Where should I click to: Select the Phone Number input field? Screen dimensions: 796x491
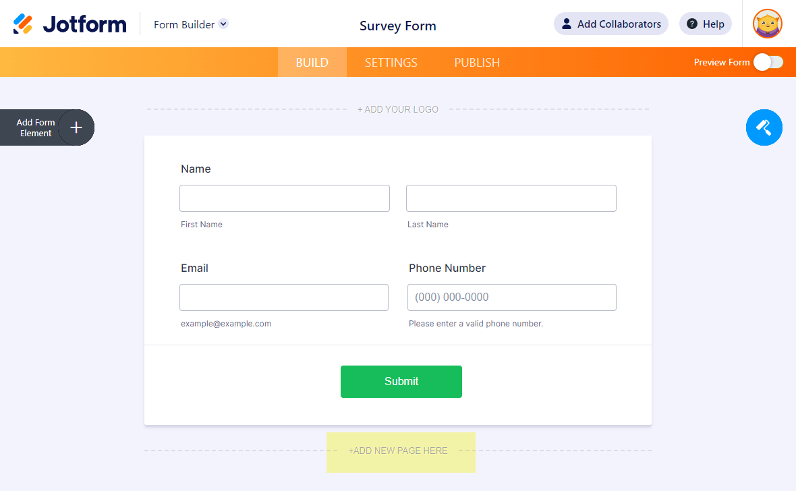tap(512, 297)
